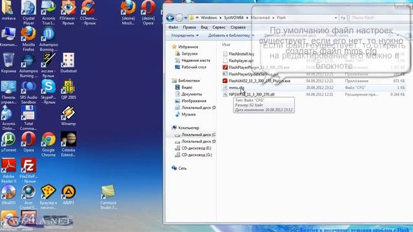Click Explorer Forward navigation button
Screen dimensions: 413x232
coord(179,17)
